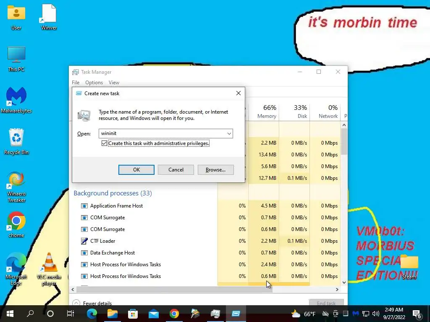This screenshot has height=322, width=430.
Task: Open Edge from the taskbar
Action: tap(92, 314)
